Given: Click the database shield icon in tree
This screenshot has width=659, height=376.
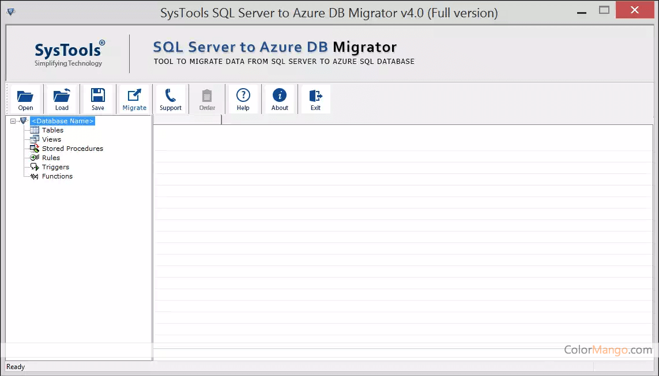Looking at the screenshot, I should 24,121.
